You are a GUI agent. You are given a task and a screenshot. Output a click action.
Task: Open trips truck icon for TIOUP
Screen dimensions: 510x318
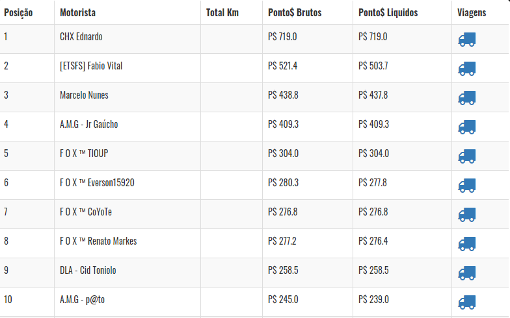(467, 156)
